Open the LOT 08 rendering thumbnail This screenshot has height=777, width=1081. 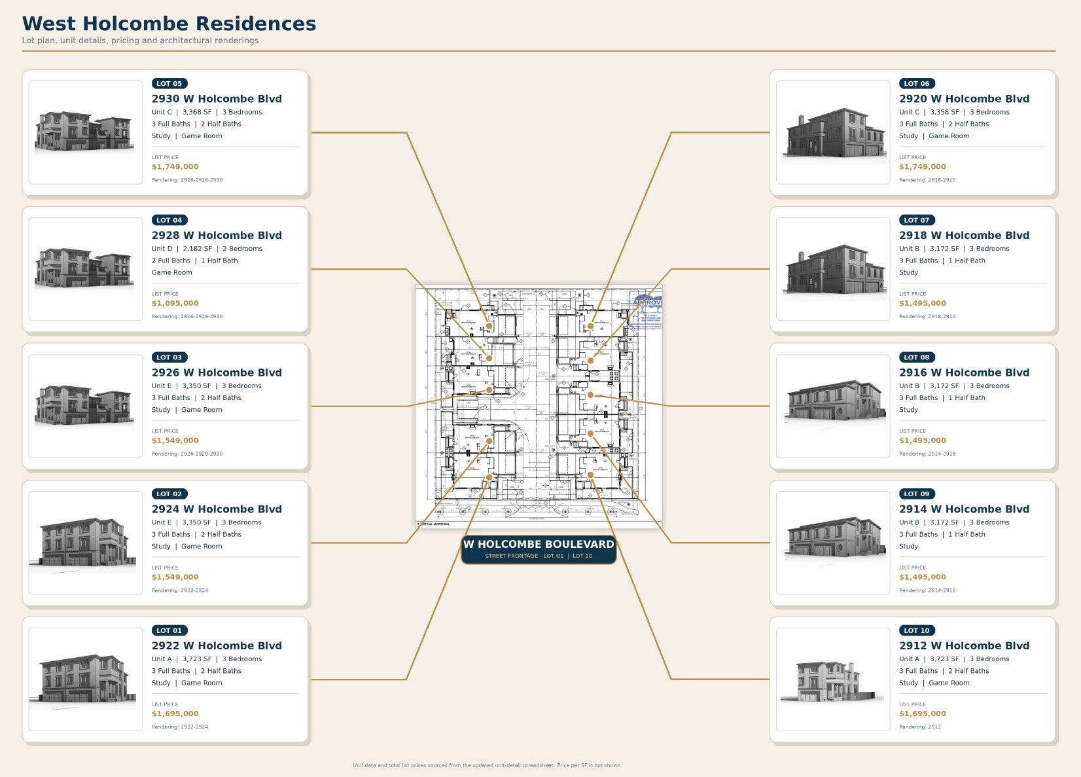(x=833, y=406)
